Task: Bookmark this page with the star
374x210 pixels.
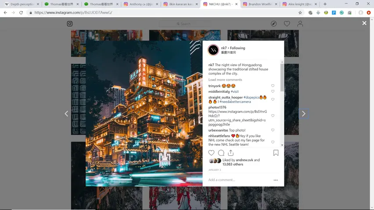Action: tap(300, 13)
